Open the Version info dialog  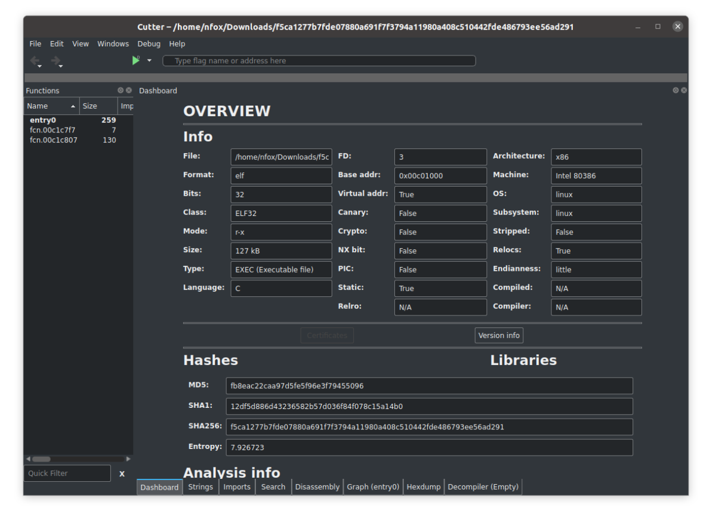coord(499,335)
